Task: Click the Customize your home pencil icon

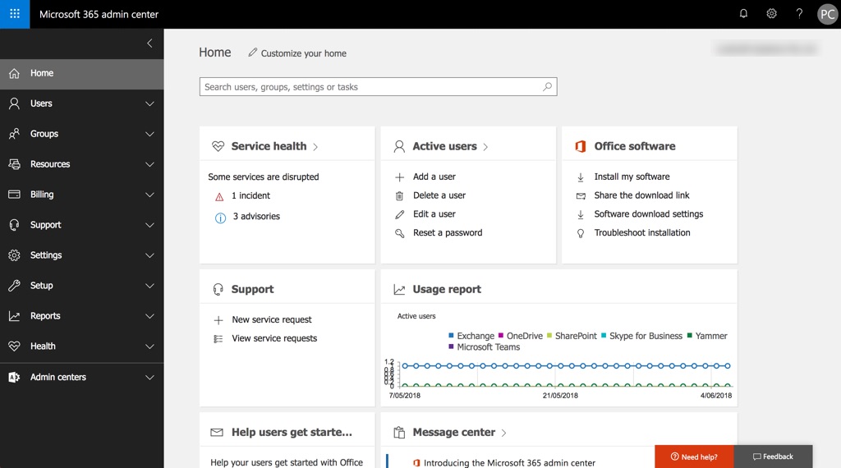Action: pyautogui.click(x=253, y=53)
